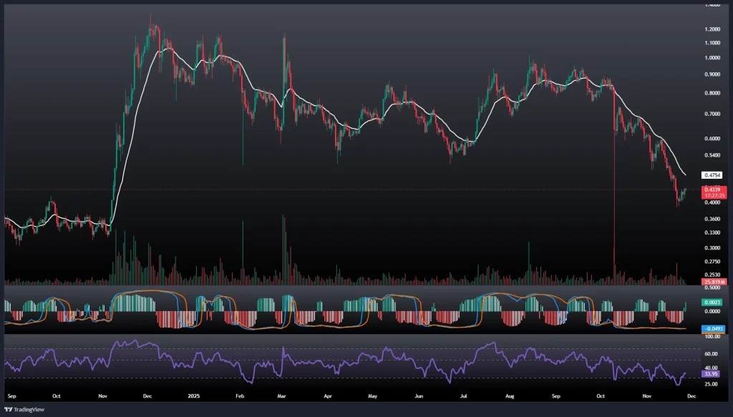The image size is (733, 417).
Task: Click the white 0.4754 moving average label
Action: (x=712, y=175)
